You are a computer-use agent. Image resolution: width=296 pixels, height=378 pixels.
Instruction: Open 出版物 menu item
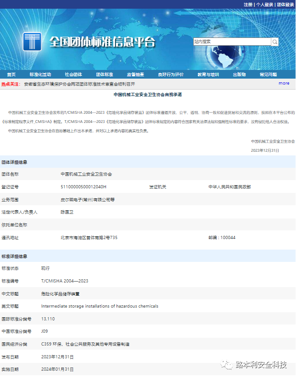pos(239,75)
